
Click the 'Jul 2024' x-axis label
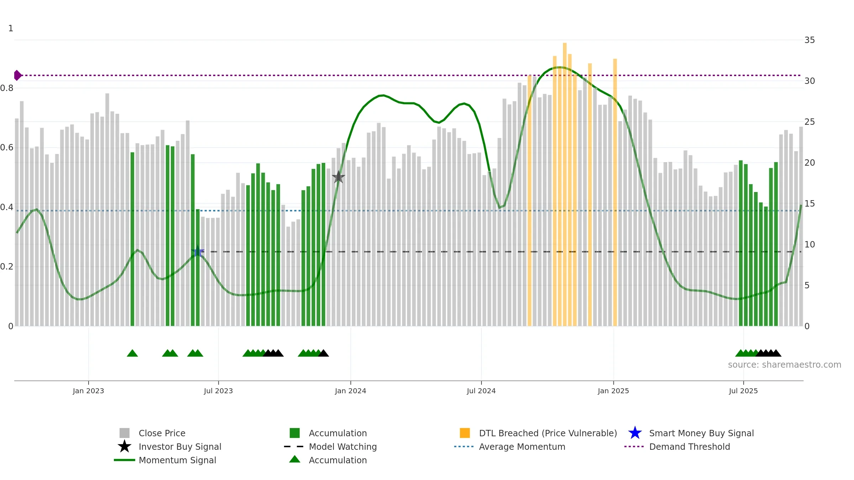[481, 391]
